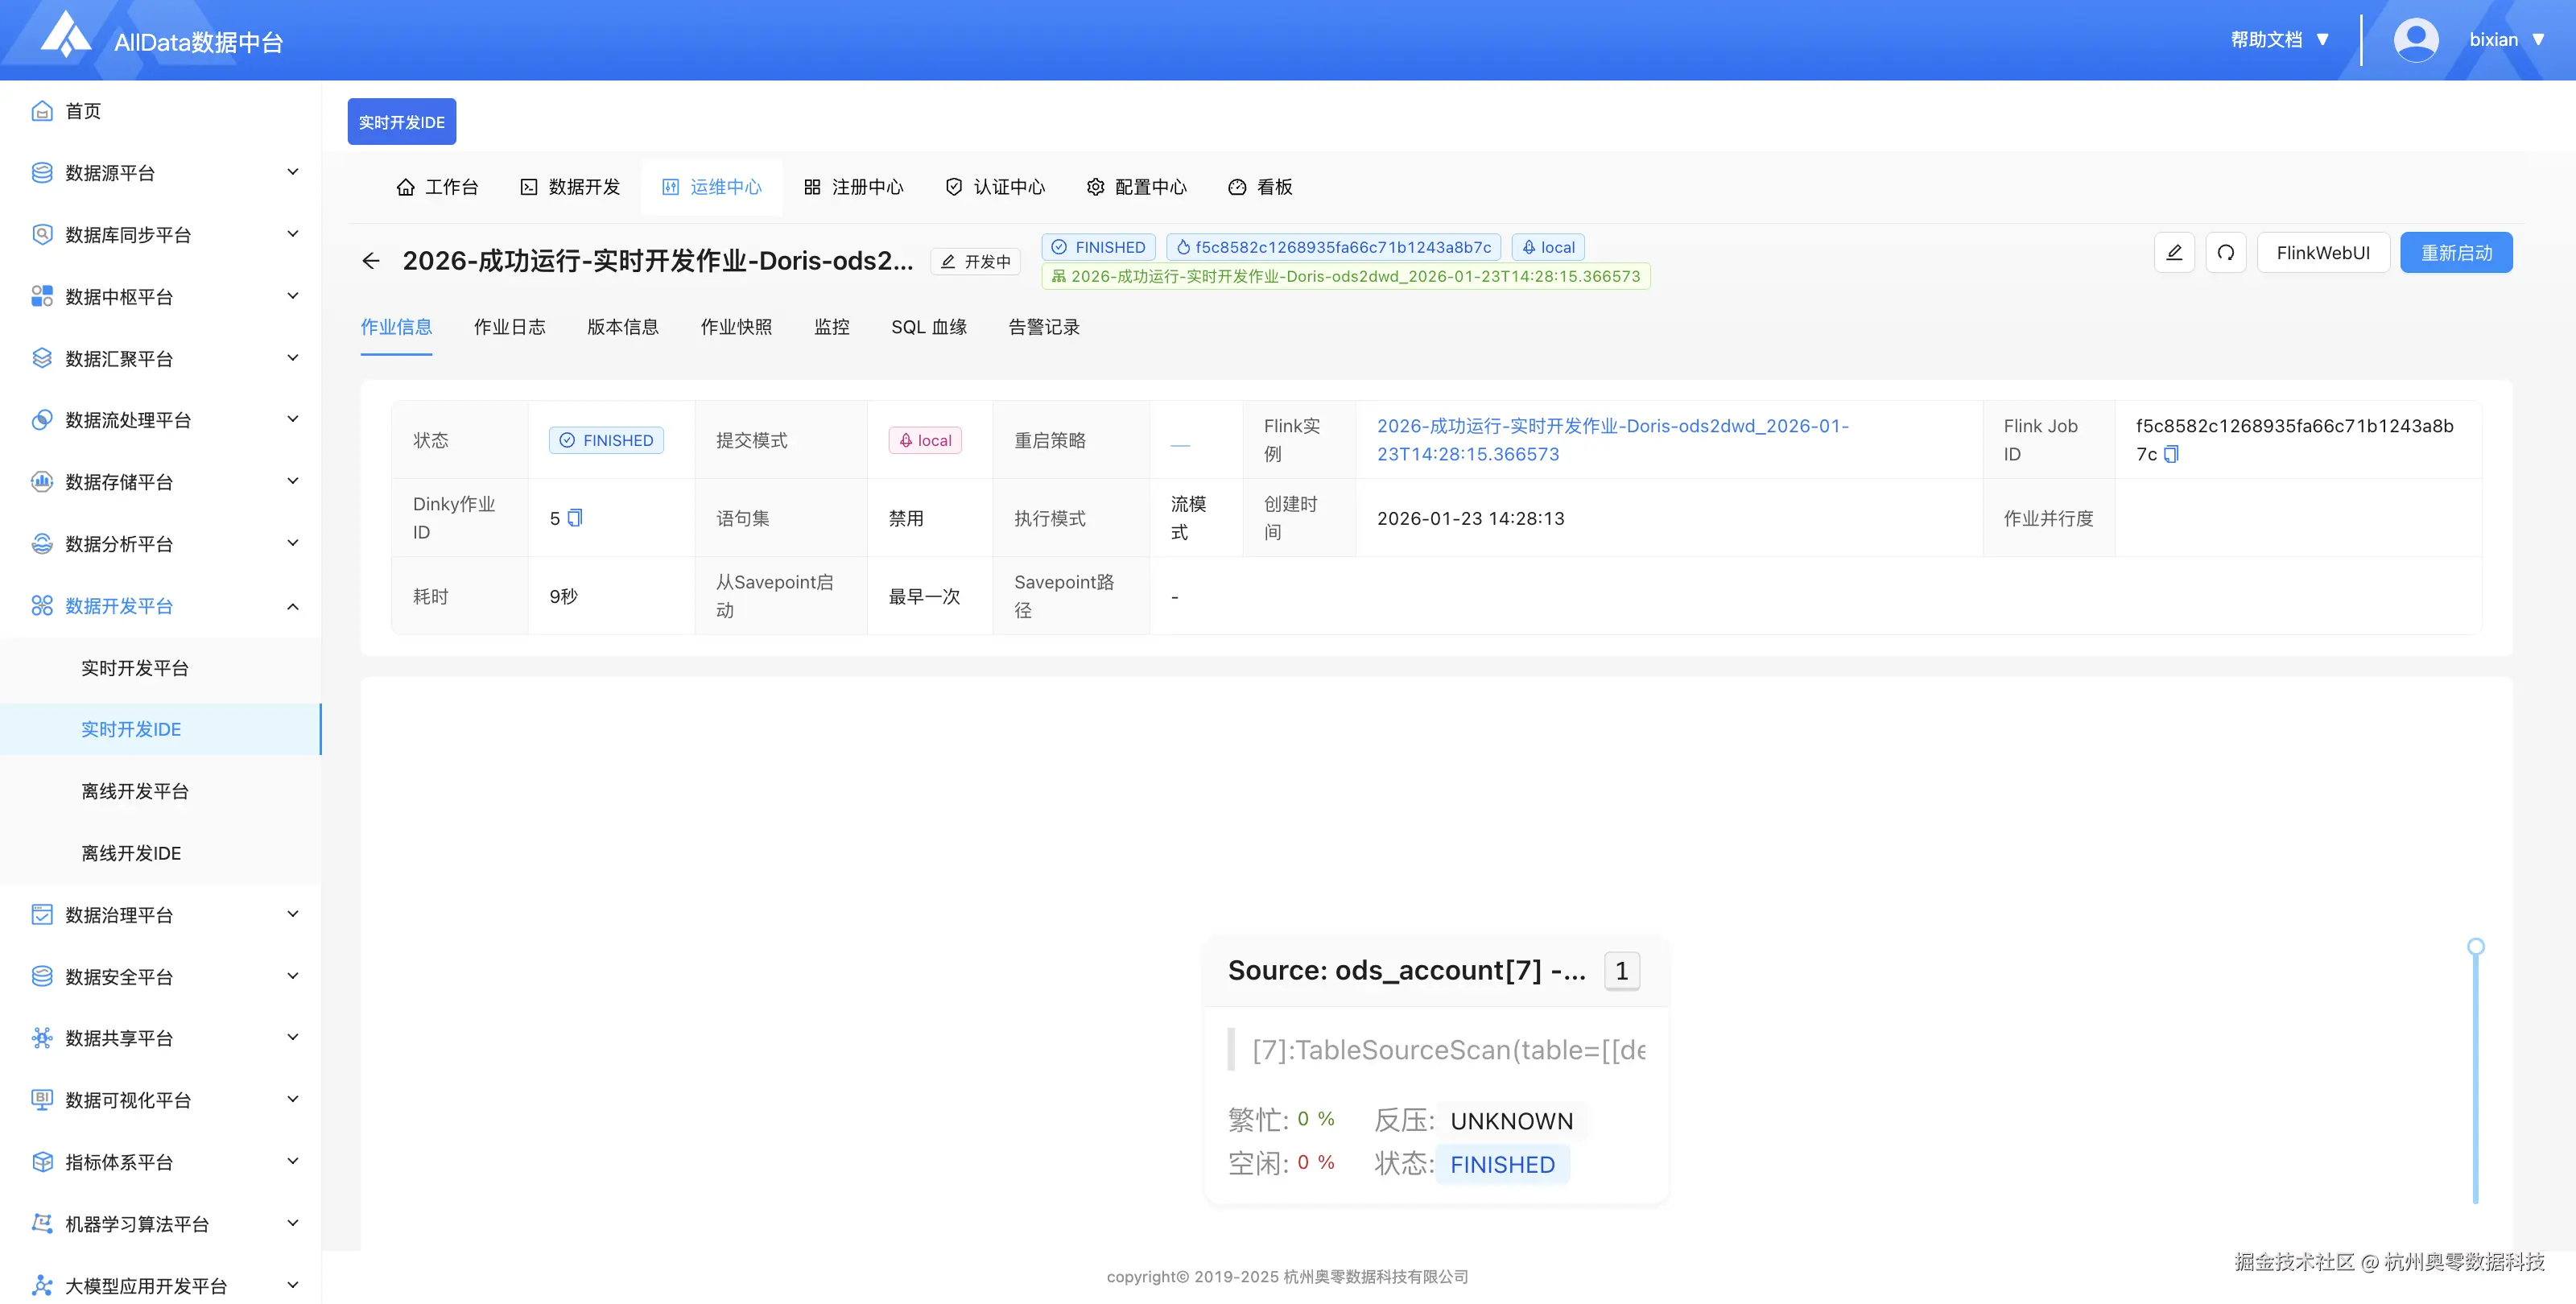Viewport: 2576px width, 1304px height.
Task: Click the vertical zoom slider handle on the right
Action: (2476, 944)
